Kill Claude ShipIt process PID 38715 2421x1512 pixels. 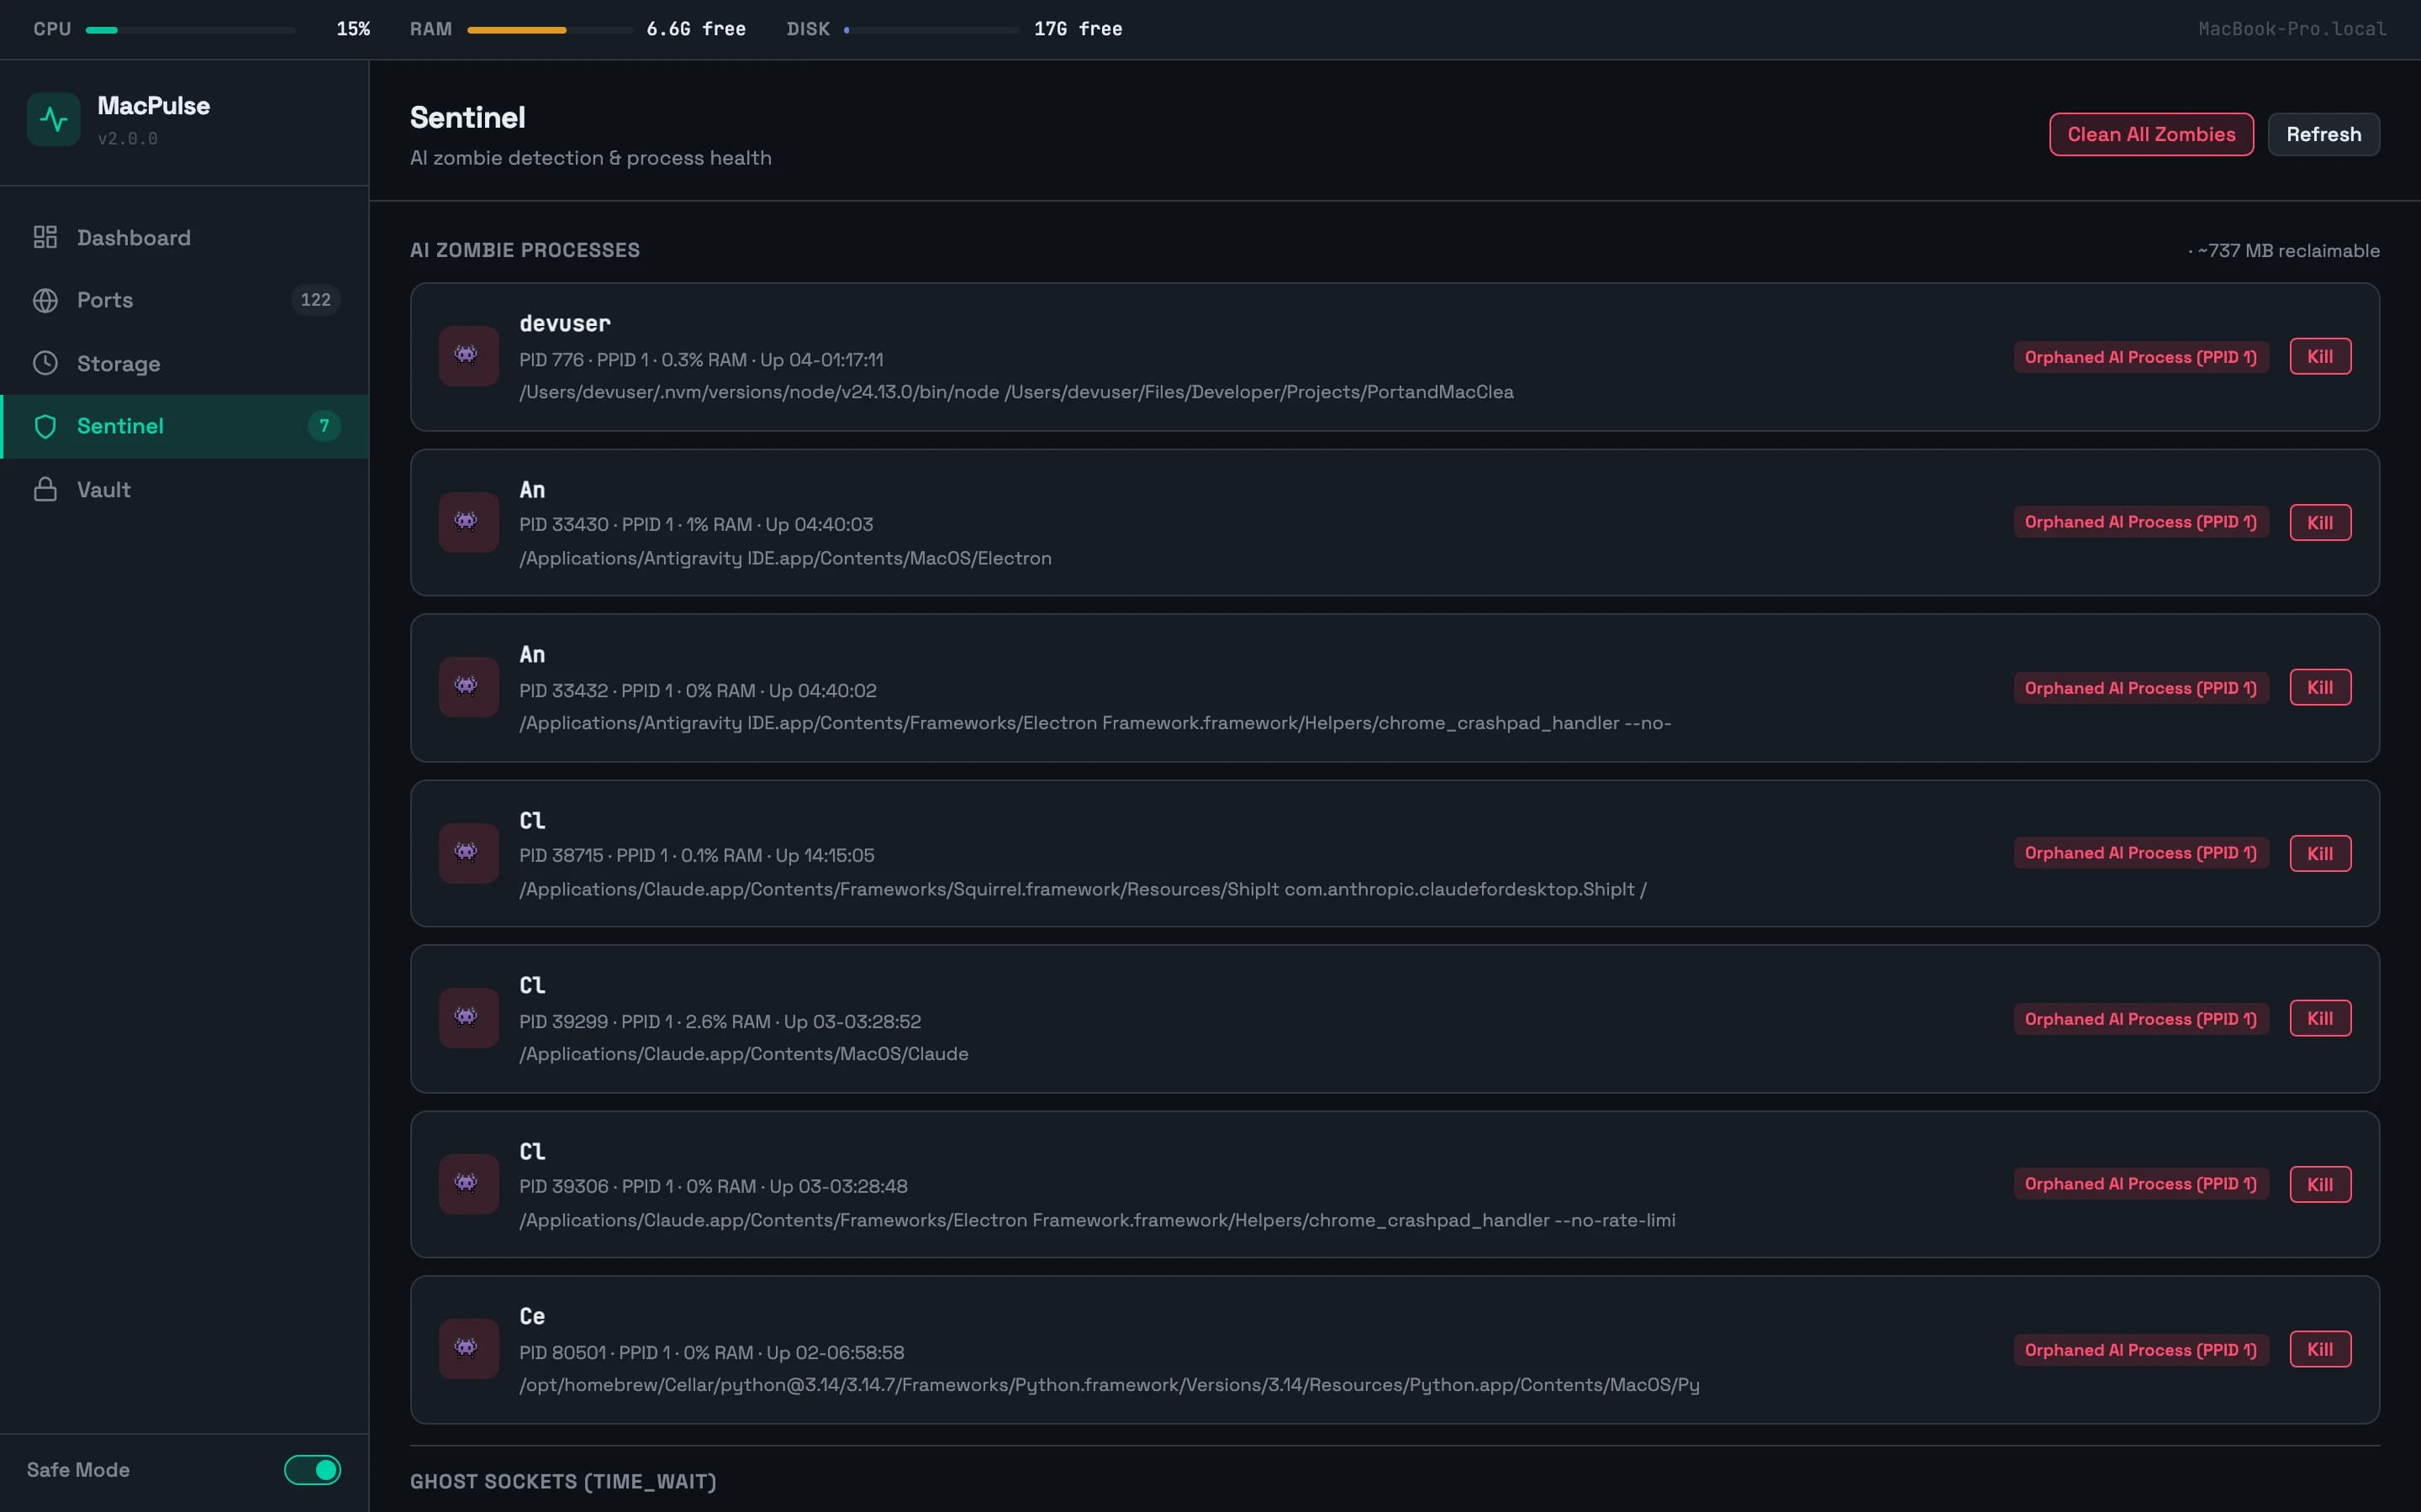point(2320,853)
